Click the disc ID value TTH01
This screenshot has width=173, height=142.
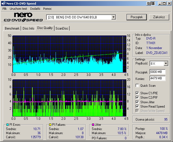point(151,43)
